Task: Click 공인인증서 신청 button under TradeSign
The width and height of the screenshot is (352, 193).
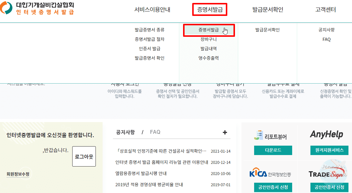Action: click(x=329, y=187)
